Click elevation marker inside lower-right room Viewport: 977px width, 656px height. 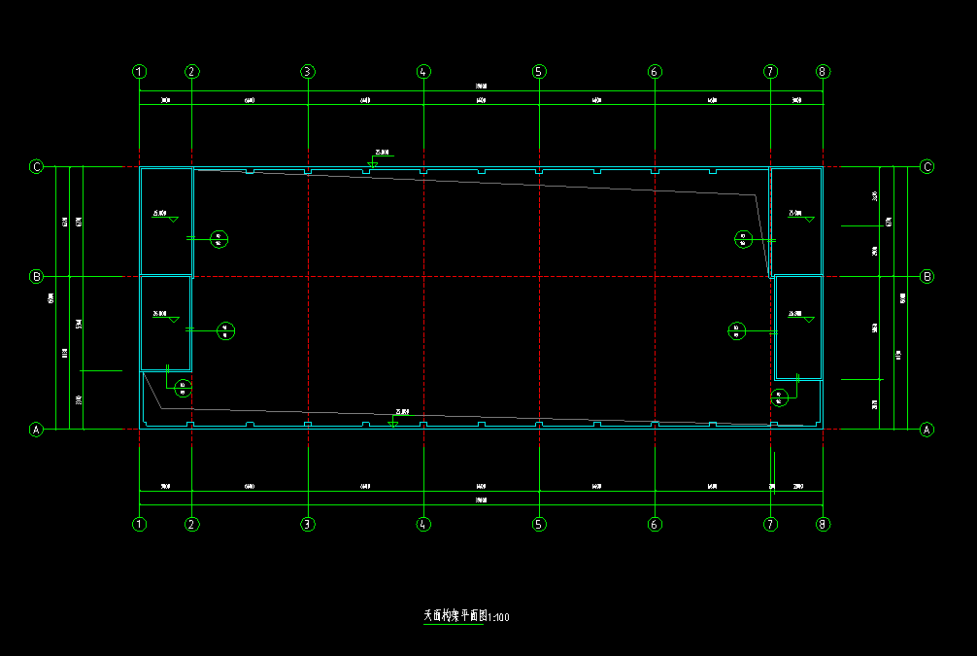pyautogui.click(x=802, y=316)
